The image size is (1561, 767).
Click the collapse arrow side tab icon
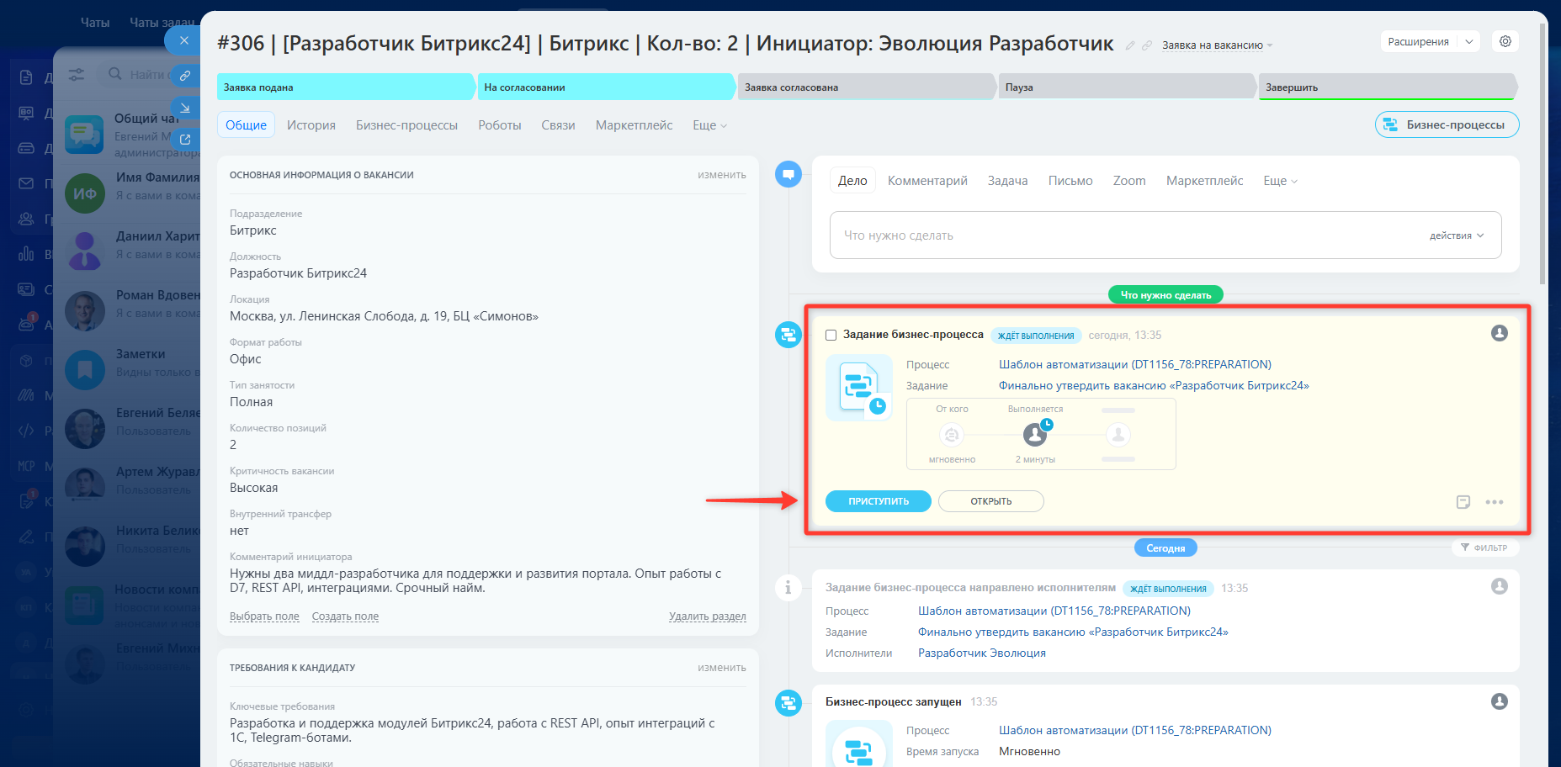coord(185,108)
